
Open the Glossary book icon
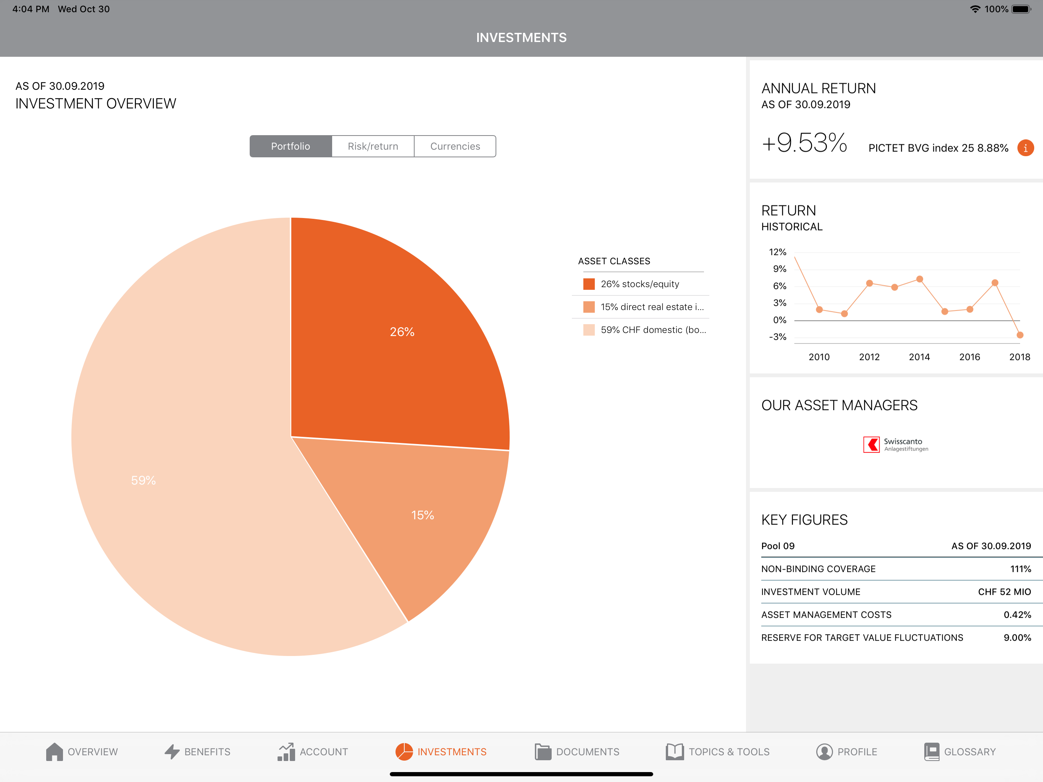[x=932, y=751]
